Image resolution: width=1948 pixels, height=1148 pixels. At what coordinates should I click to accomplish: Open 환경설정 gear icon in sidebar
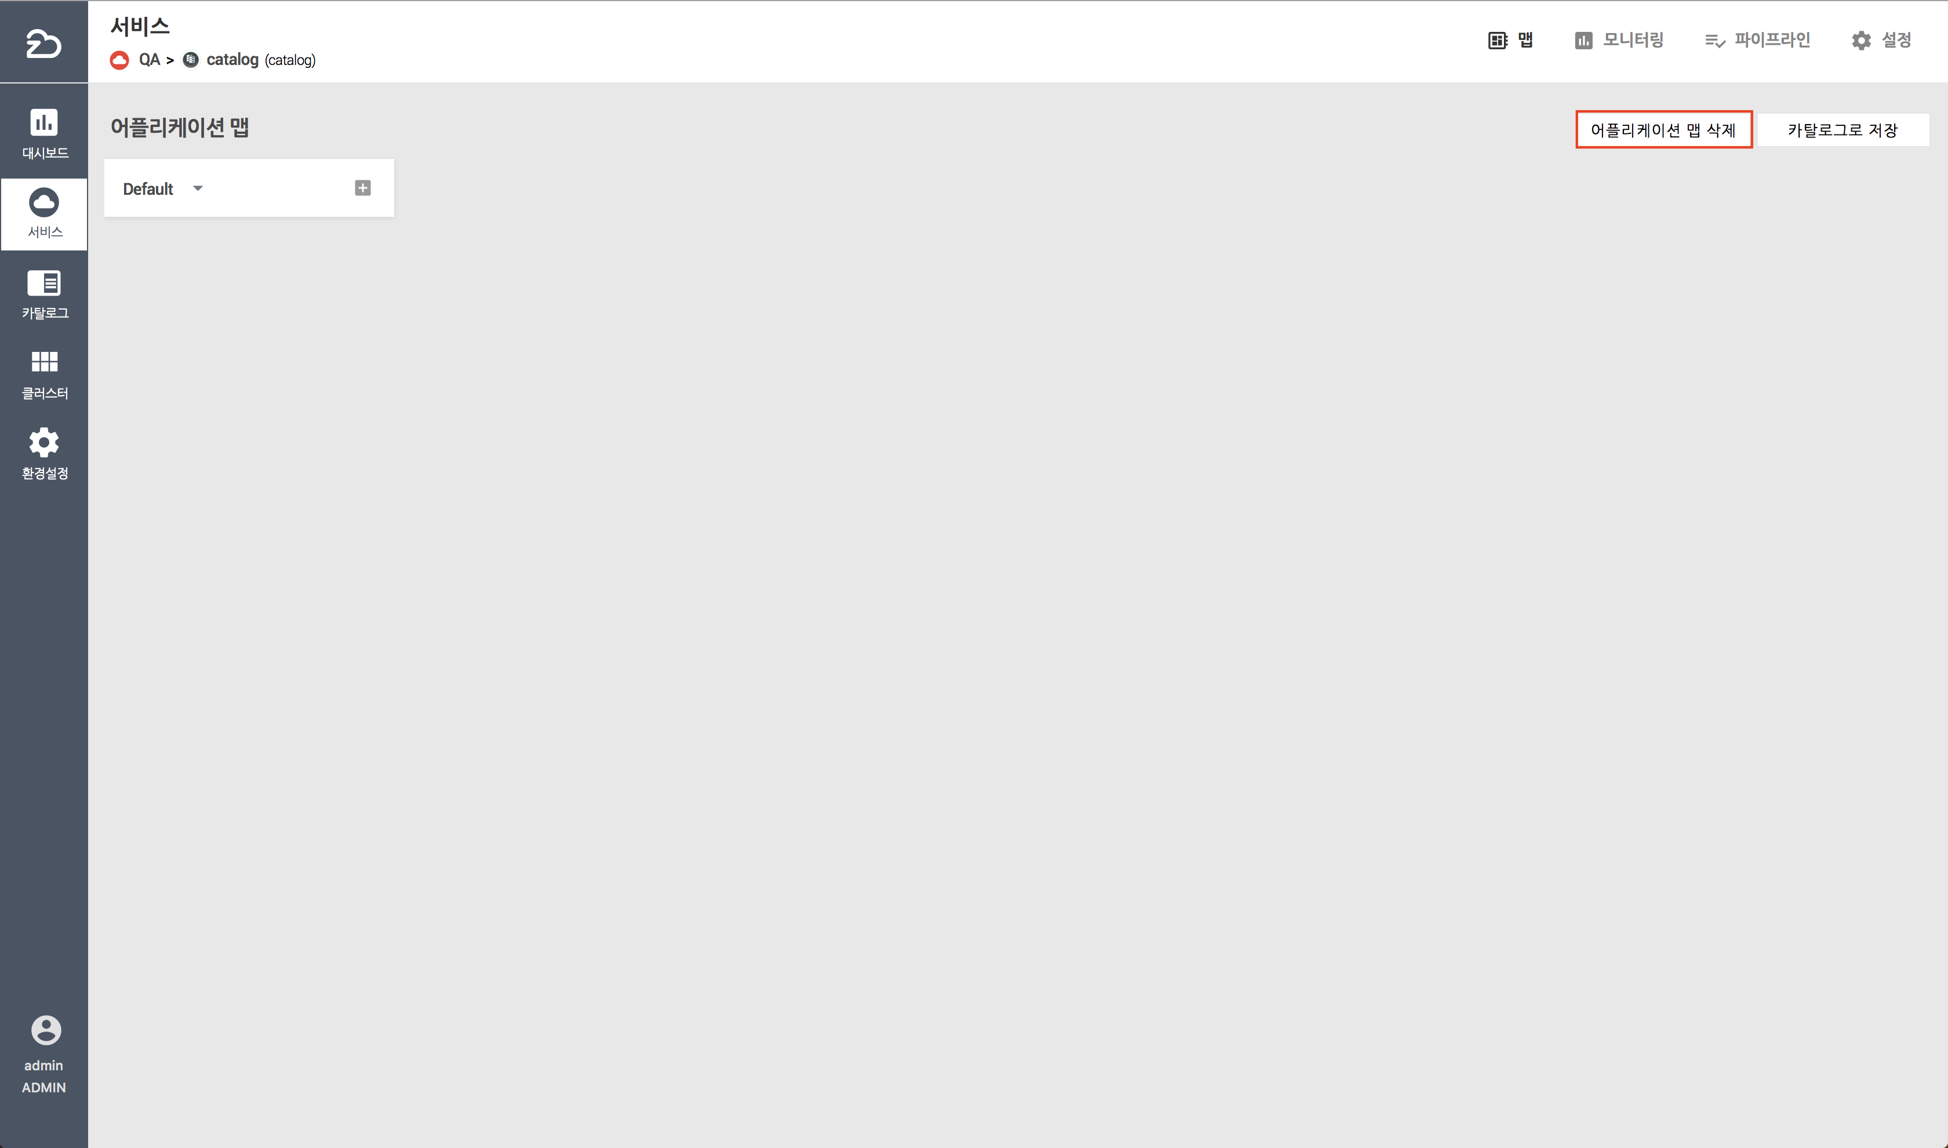tap(44, 442)
